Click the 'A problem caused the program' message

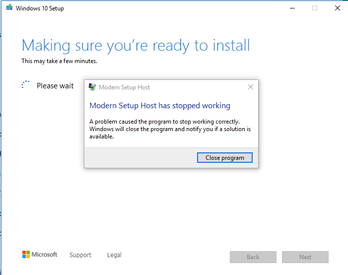point(170,129)
